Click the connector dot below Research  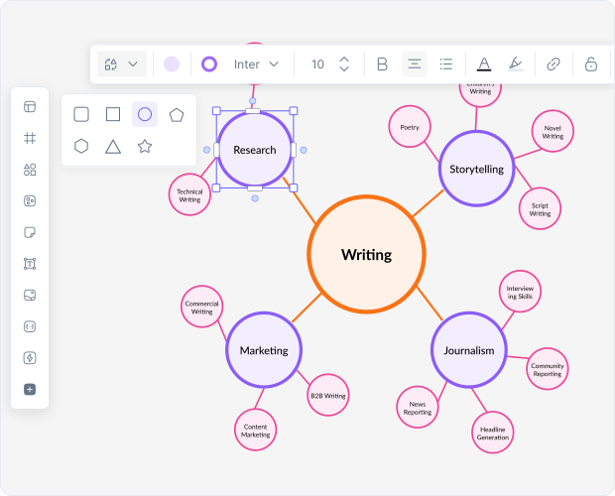(x=255, y=198)
